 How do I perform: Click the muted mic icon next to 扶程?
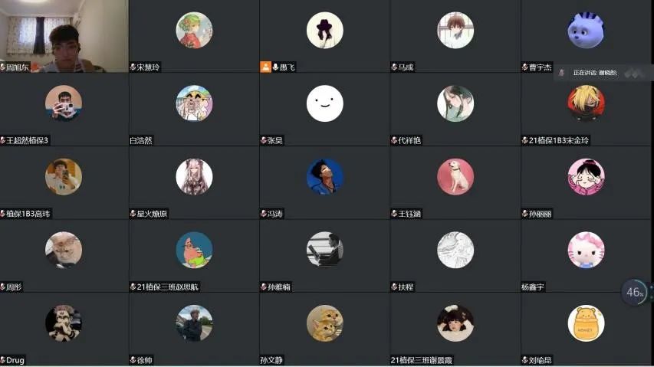[x=394, y=287]
